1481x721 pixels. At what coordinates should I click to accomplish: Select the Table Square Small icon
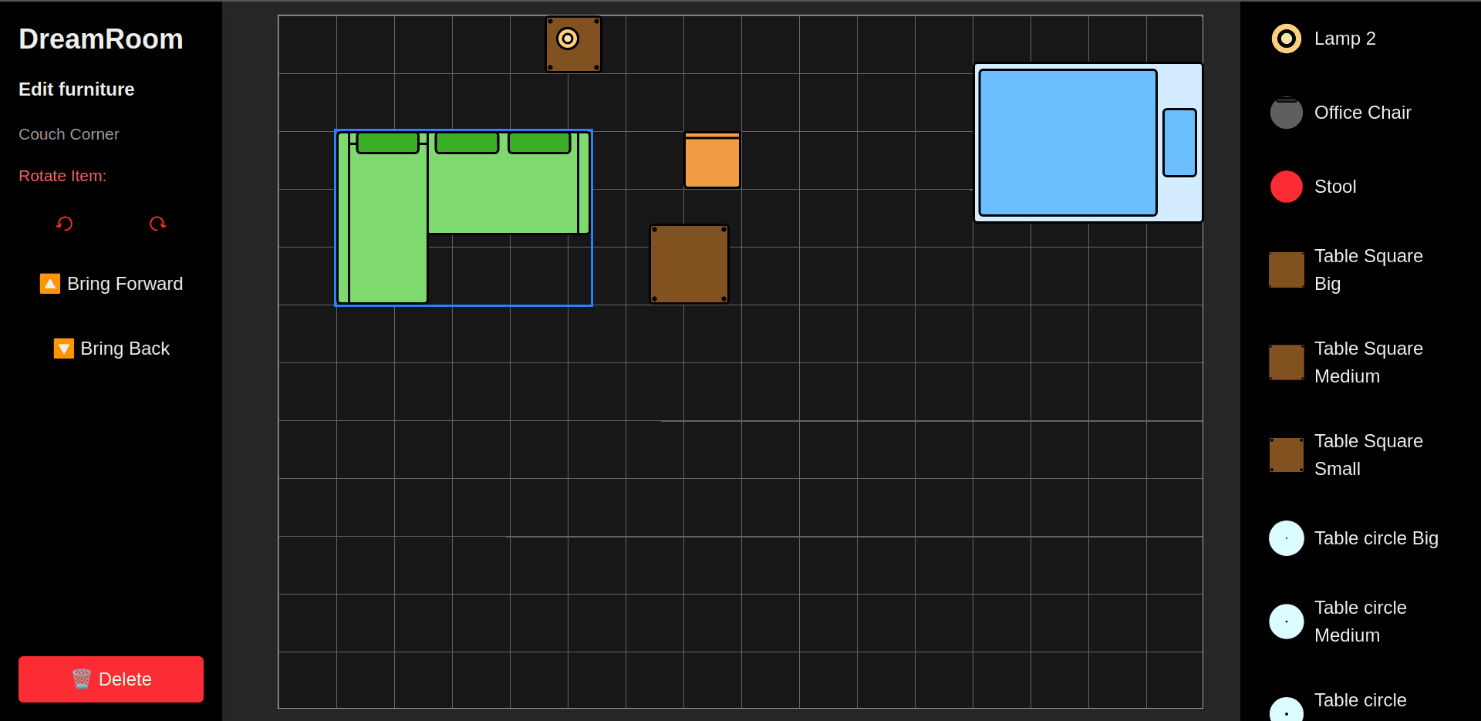1285,455
